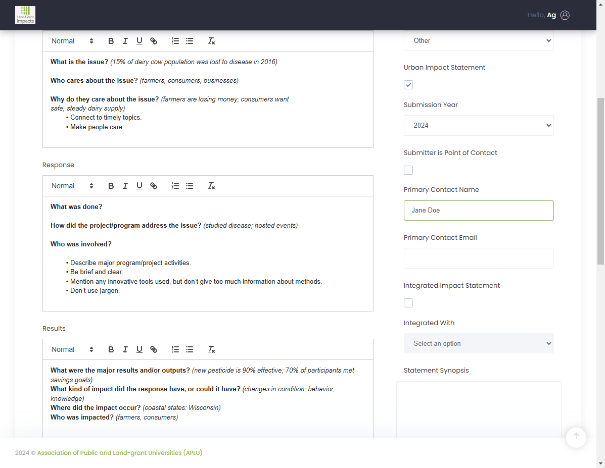Clear formatting in the Results editor toolbar
The image size is (605, 468).
[211, 349]
